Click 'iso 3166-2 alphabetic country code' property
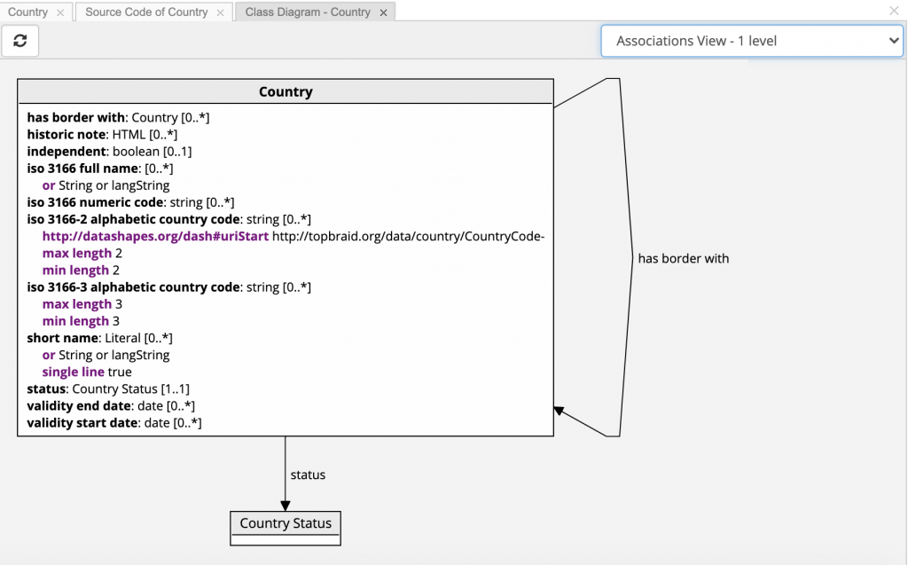The height and width of the screenshot is (565, 908). click(168, 219)
